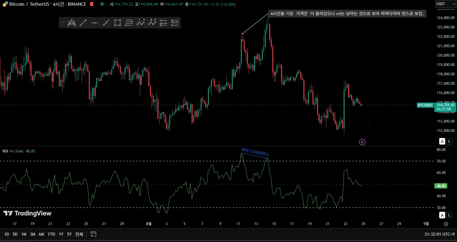Click the 9월 label on time axis
This screenshot has width=457, height=242.
pos(426,224)
